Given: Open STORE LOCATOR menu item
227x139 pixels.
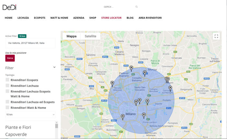Looking at the screenshot, I should (111, 18).
